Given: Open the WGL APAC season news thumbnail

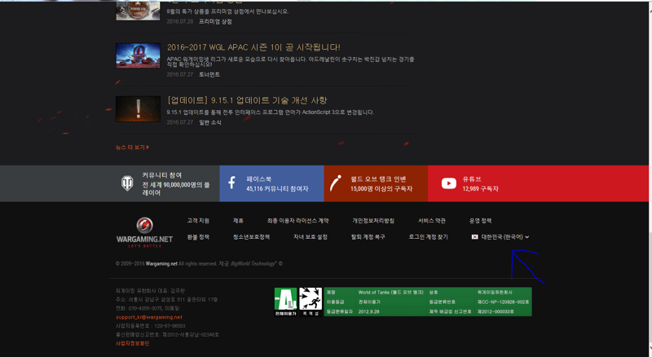Looking at the screenshot, I should (138, 55).
